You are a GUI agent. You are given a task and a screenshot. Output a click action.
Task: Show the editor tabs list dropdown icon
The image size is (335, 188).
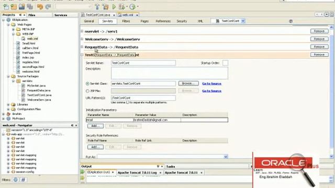(x=327, y=15)
